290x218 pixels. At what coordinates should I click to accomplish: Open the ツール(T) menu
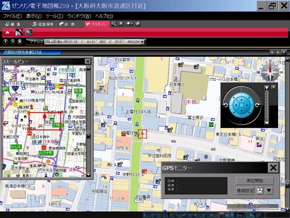(54, 16)
